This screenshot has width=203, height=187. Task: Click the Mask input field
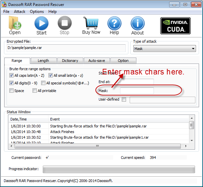[137, 91]
